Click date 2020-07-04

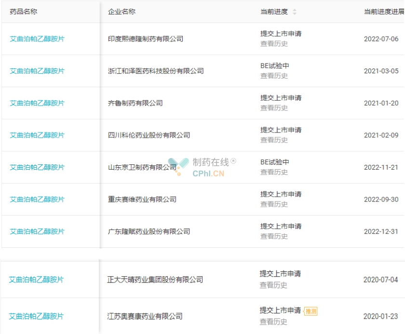click(x=381, y=280)
